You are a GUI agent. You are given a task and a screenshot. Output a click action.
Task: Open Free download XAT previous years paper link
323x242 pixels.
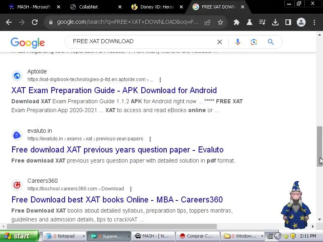117,150
